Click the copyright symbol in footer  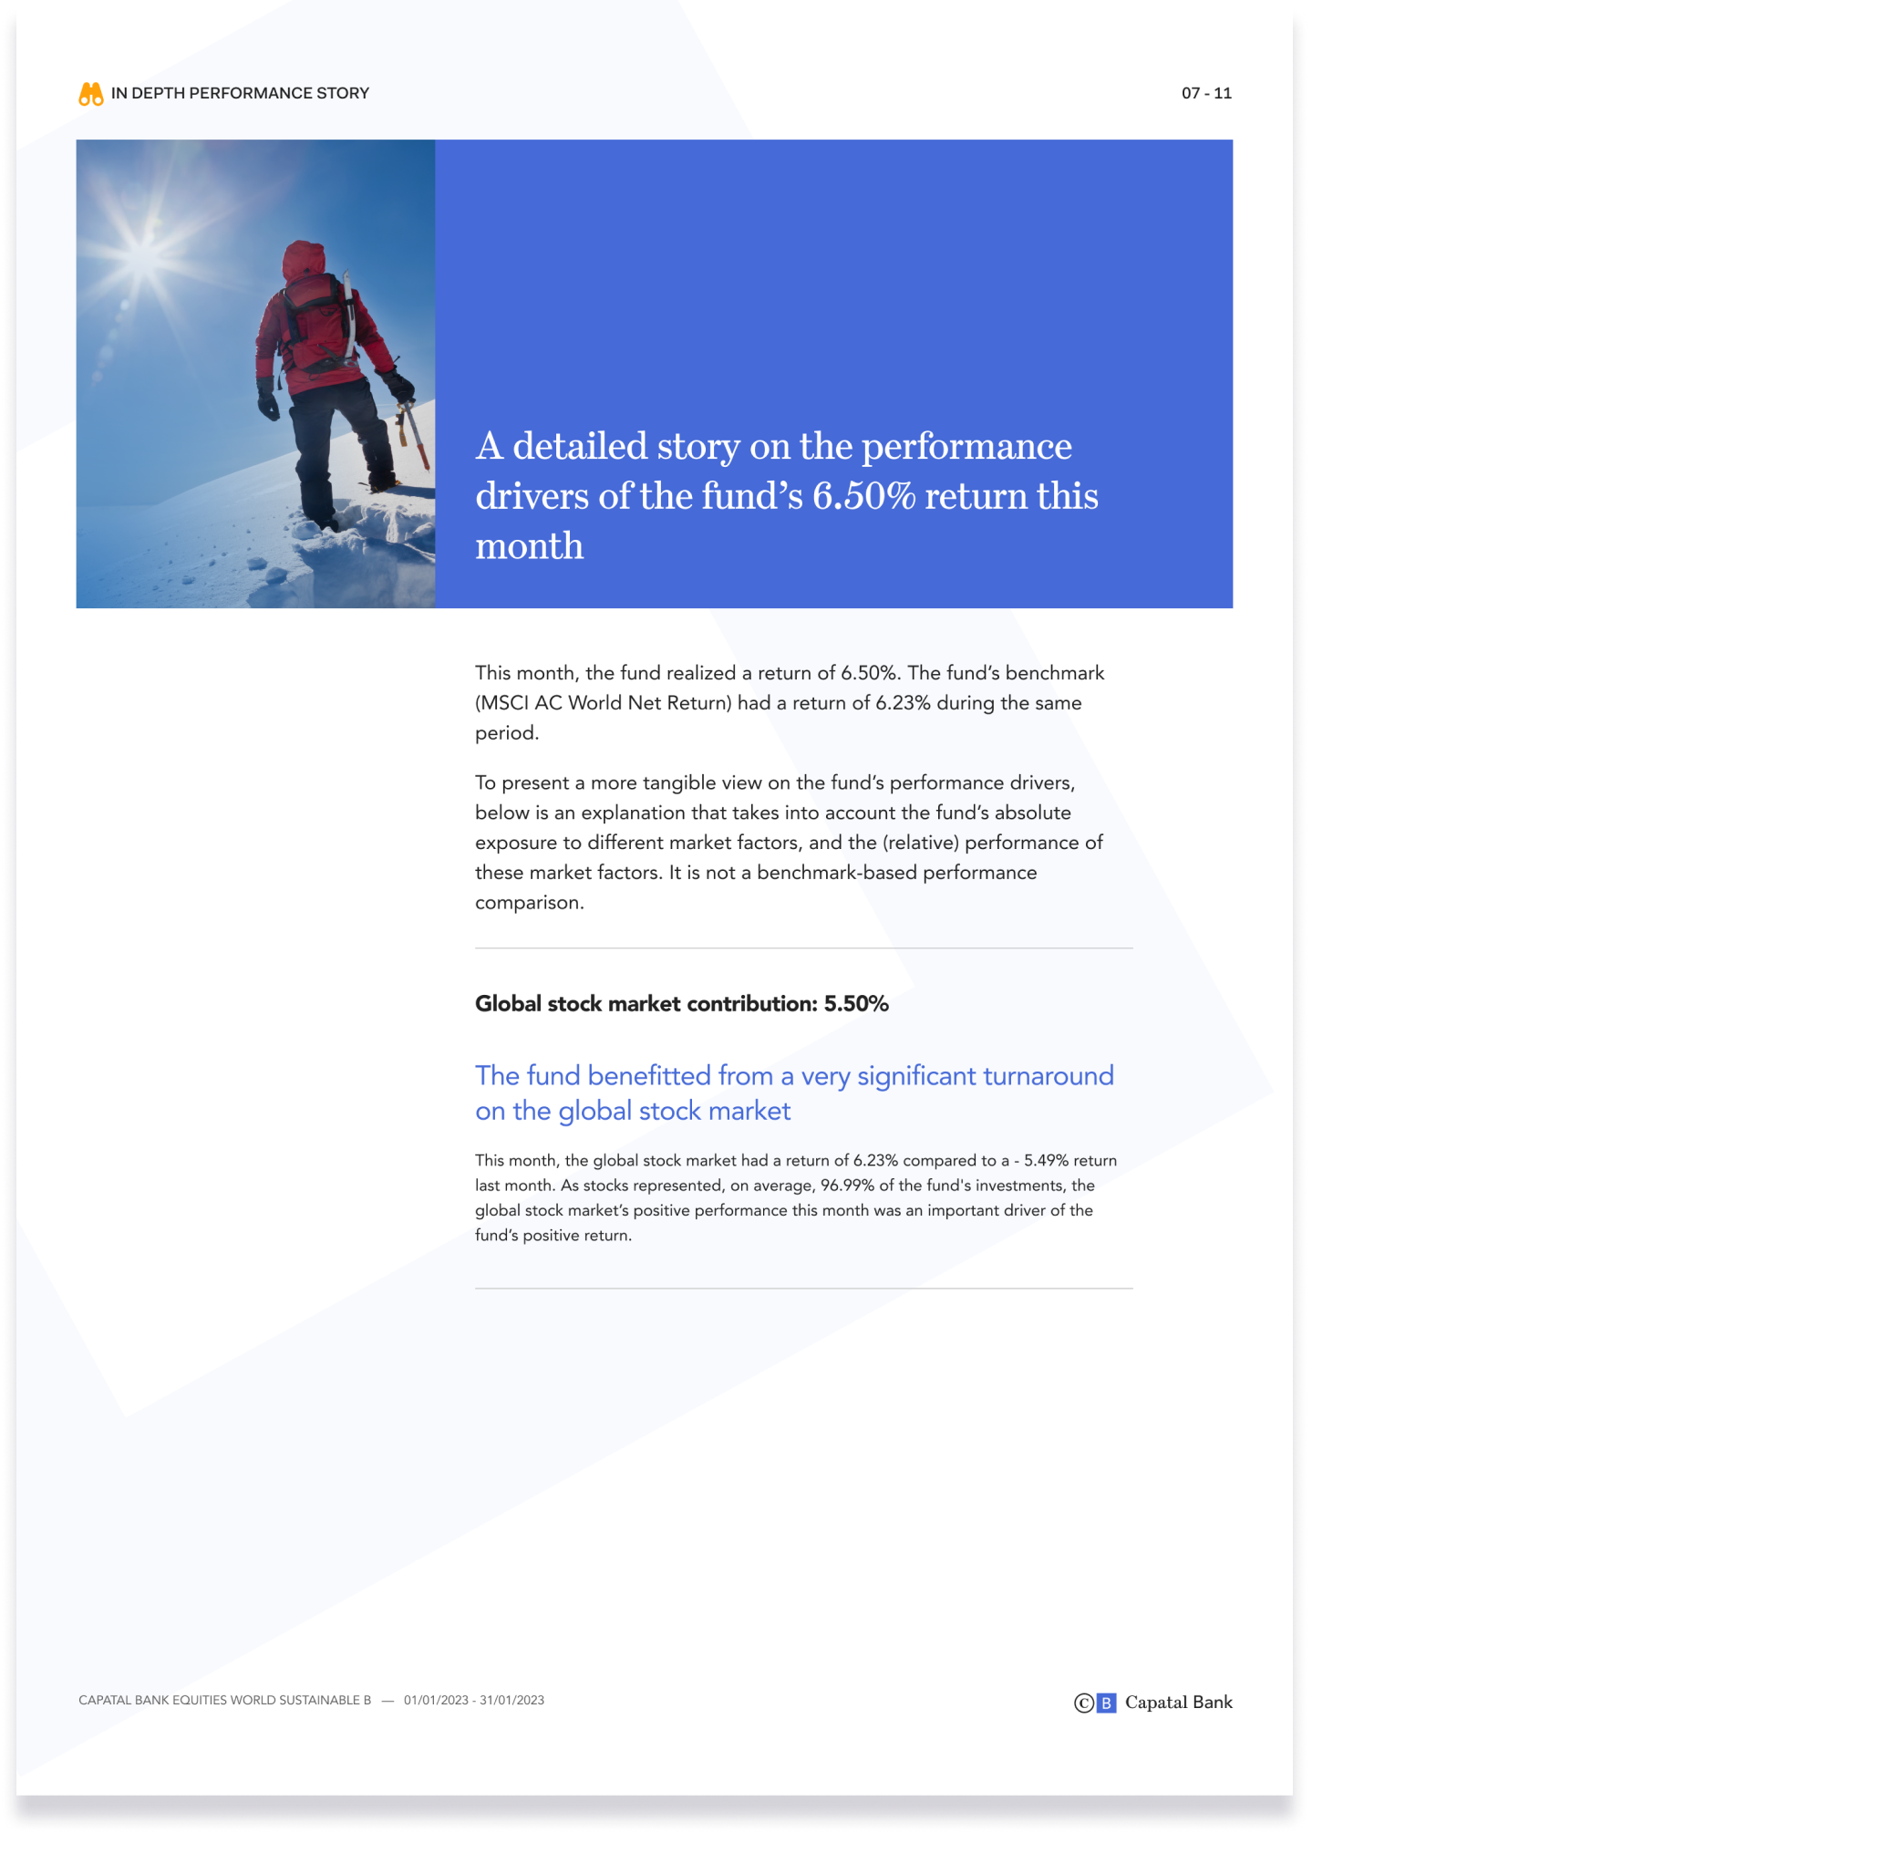click(x=1083, y=1703)
